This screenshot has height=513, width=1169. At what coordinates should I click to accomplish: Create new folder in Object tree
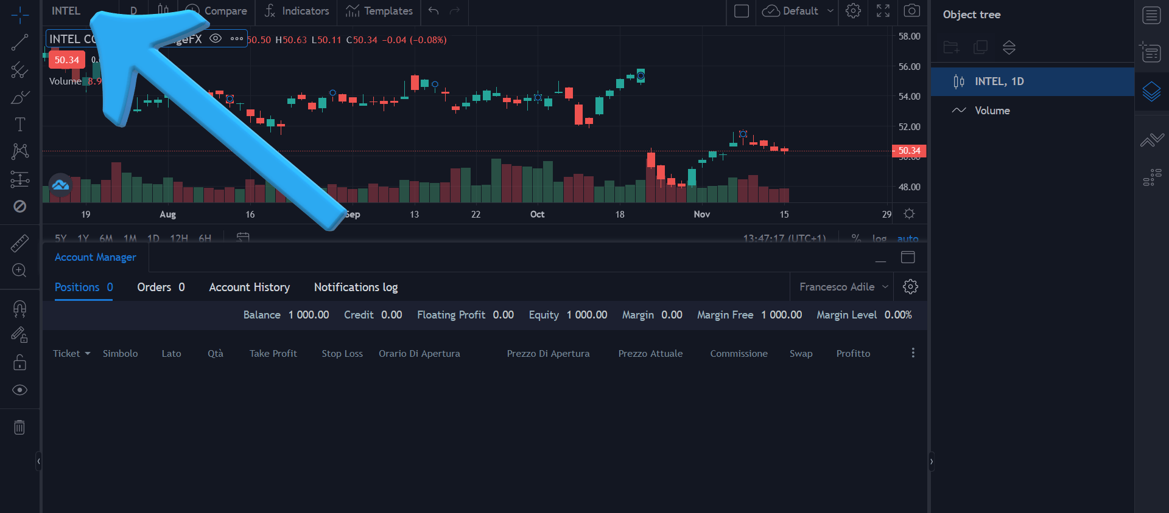(951, 47)
